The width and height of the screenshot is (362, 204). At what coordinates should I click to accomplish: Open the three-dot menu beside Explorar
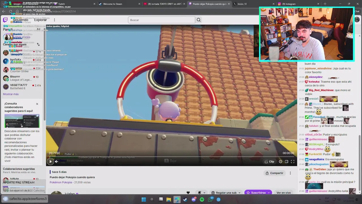tap(54, 20)
